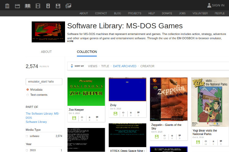Click the SIGN IN link
229x152 pixels.
pyautogui.click(x=218, y=5)
